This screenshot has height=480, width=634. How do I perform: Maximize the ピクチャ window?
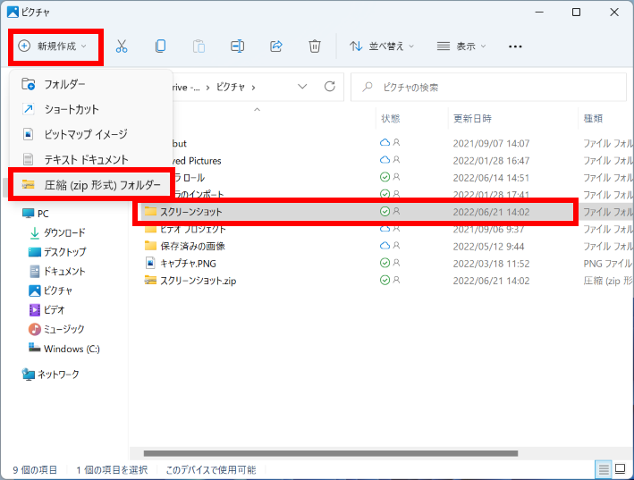(576, 13)
